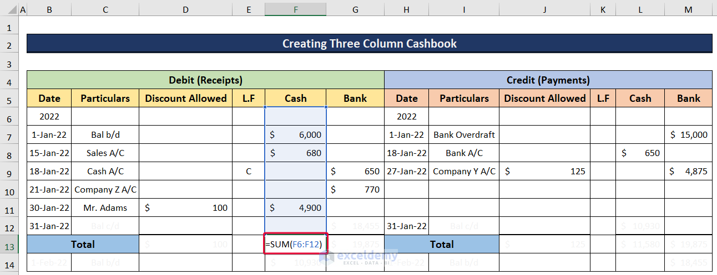Click the debit side 'Particulars' header
The width and height of the screenshot is (717, 275).
[105, 98]
